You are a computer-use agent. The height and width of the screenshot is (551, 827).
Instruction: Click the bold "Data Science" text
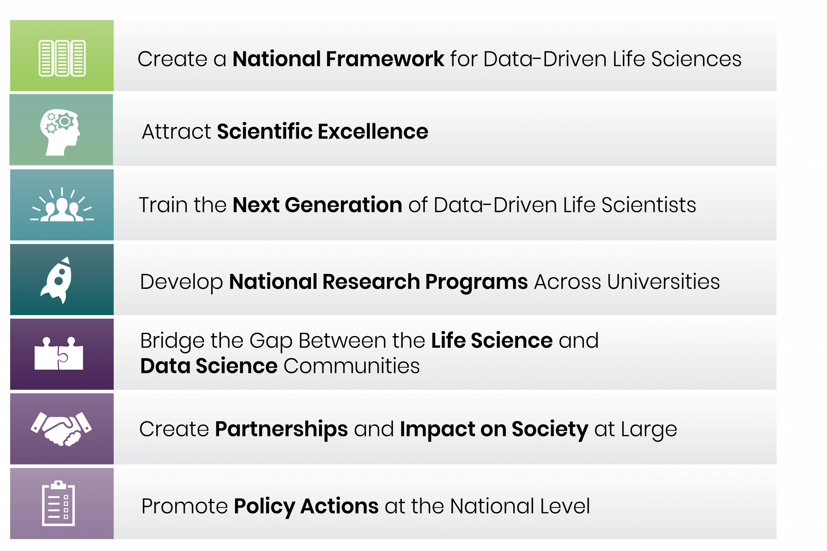point(209,366)
